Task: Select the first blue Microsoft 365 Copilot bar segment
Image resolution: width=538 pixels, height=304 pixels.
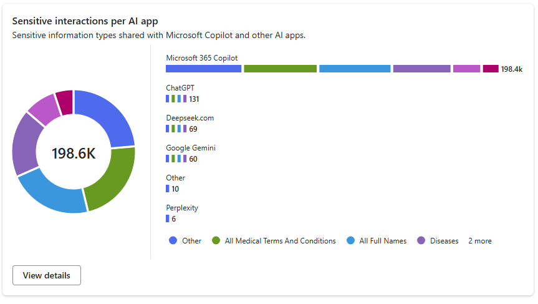Action: tap(203, 69)
